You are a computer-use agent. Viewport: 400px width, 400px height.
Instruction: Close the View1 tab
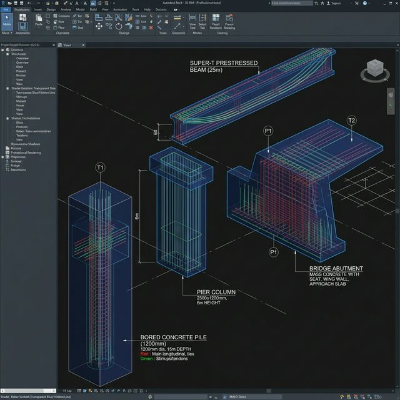83,45
